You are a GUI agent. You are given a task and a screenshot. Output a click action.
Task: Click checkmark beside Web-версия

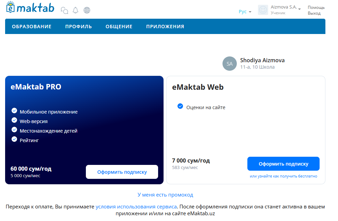pos(14,120)
